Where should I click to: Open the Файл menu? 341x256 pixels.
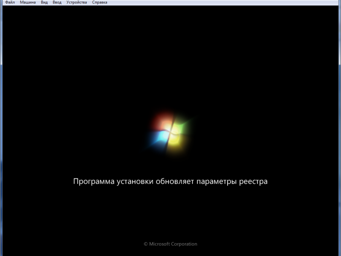(x=10, y=3)
